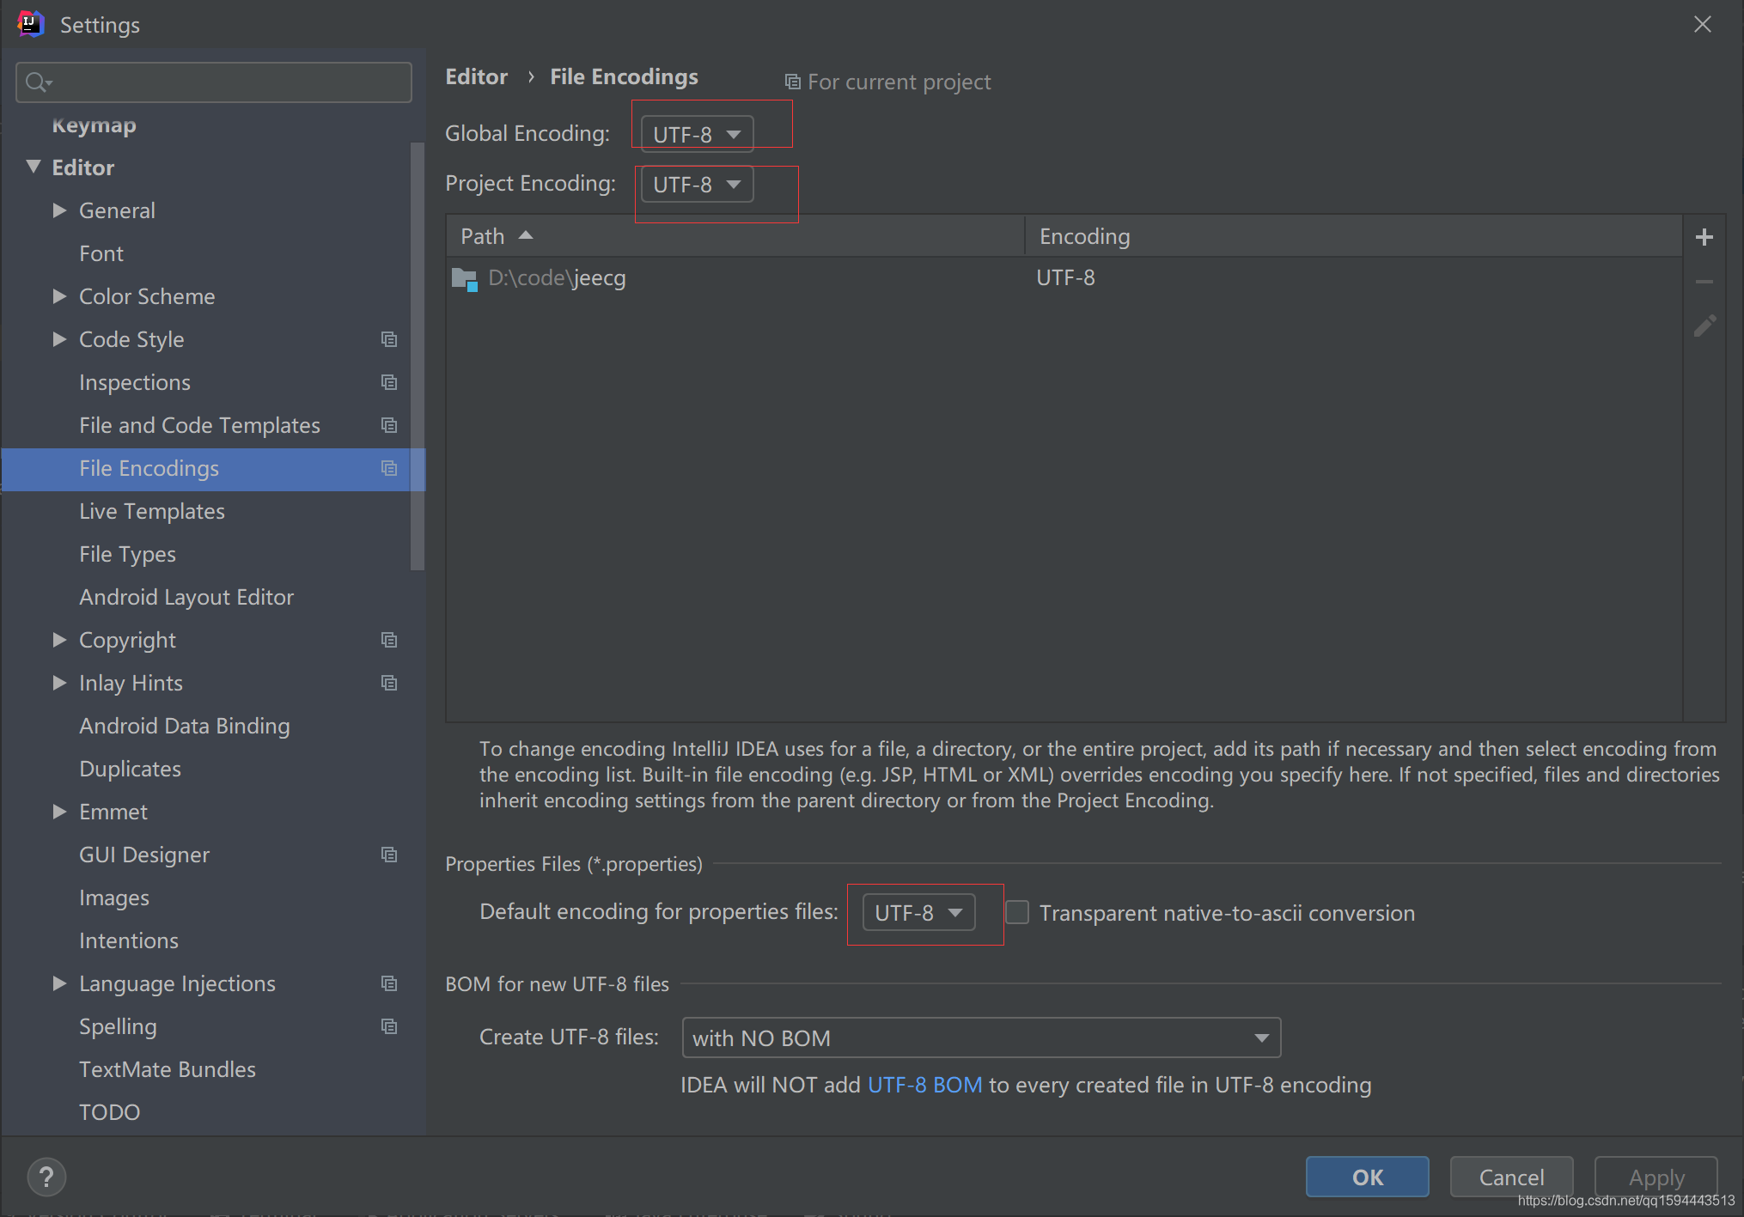Collapse the Editor tree section
Screen dimensions: 1744x1217
pyautogui.click(x=34, y=167)
